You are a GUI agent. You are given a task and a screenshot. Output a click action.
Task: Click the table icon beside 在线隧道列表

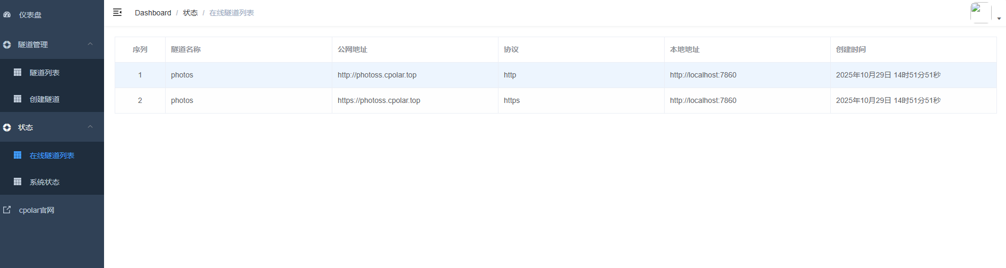(18, 155)
